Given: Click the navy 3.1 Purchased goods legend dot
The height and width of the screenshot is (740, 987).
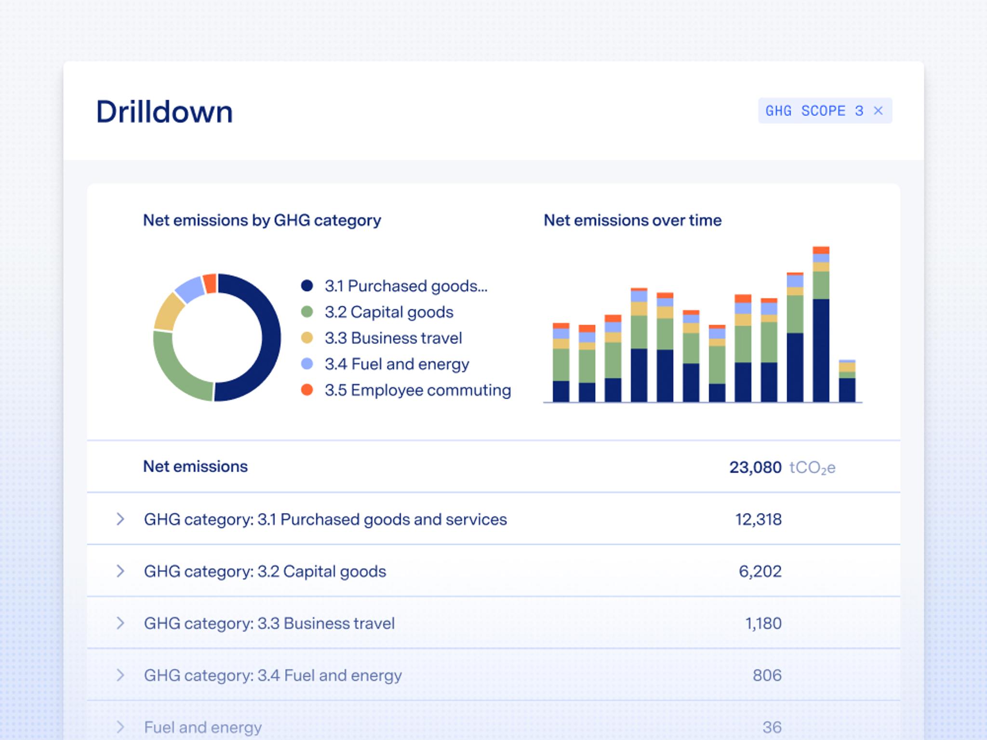Looking at the screenshot, I should [x=307, y=286].
